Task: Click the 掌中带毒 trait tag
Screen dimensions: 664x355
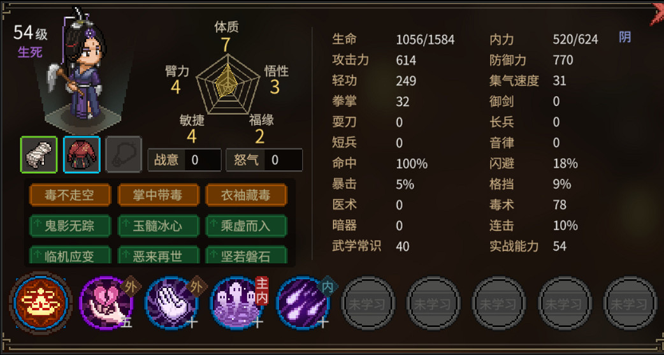Action: point(158,195)
